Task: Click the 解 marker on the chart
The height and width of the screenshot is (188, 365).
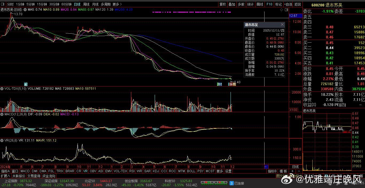Action: pyautogui.click(x=26, y=84)
